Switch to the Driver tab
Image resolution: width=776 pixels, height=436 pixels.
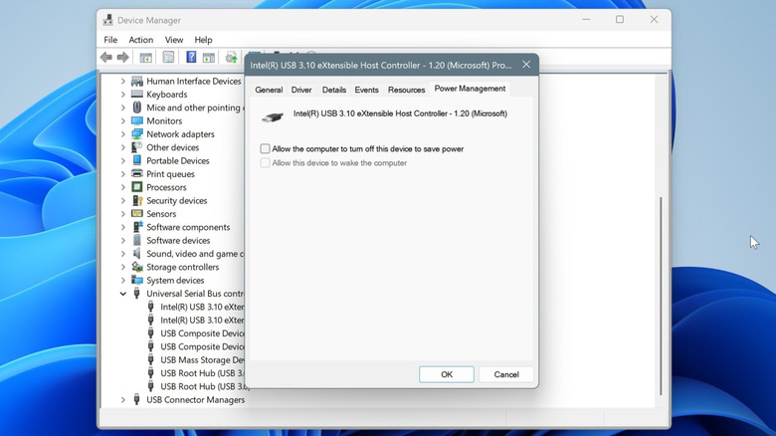pos(301,90)
